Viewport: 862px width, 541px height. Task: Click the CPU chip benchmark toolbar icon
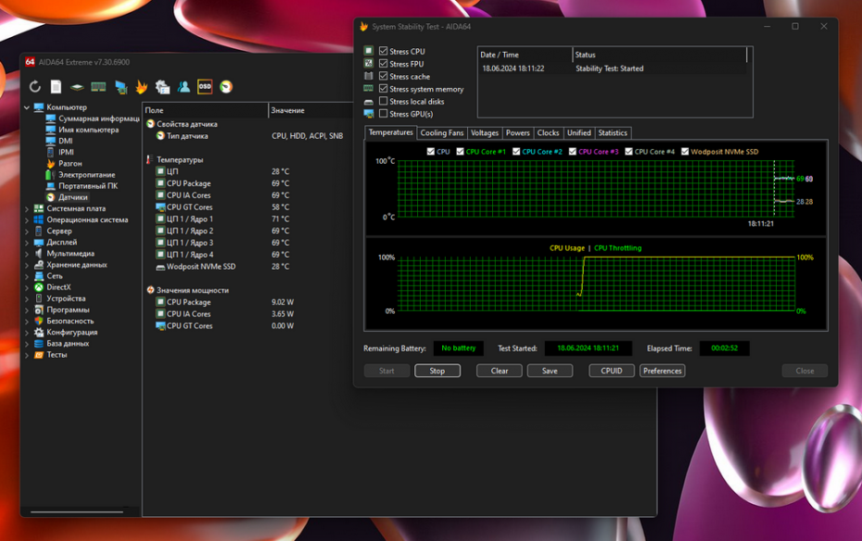[x=77, y=87]
